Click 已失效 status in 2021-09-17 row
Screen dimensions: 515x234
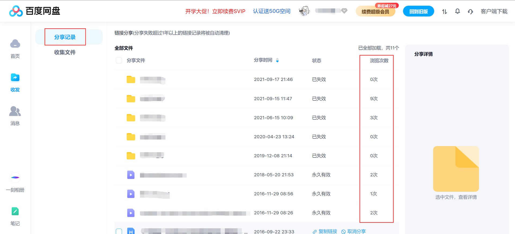pyautogui.click(x=319, y=79)
